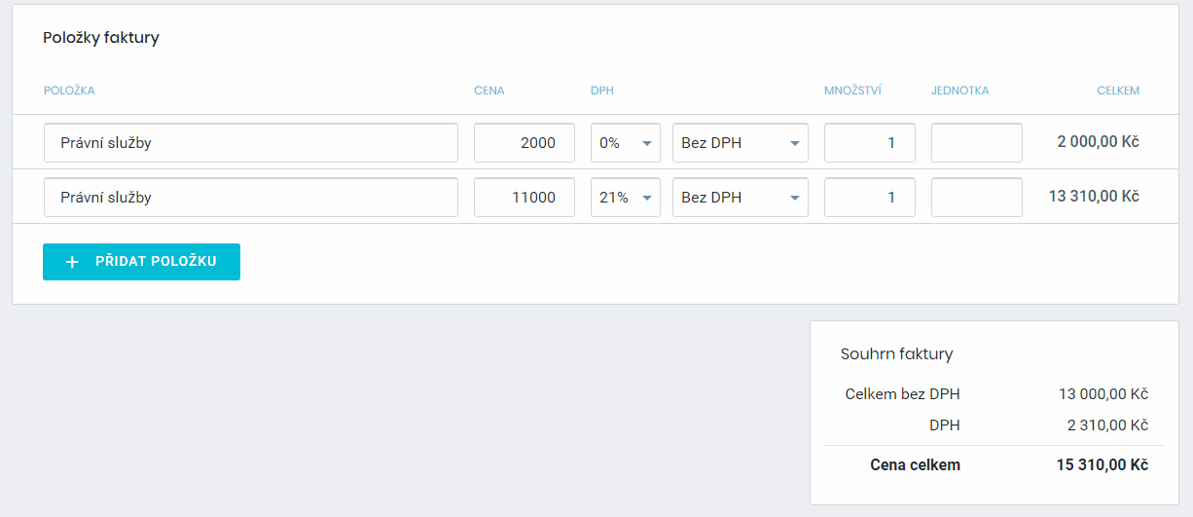Expand Bez DPH dropdown in second row
This screenshot has width=1193, height=517.
coord(740,198)
